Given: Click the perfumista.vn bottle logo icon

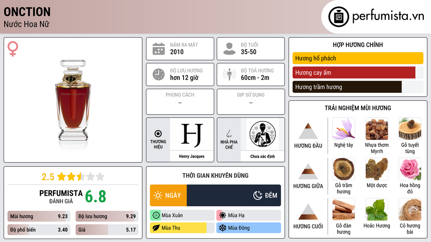Looking at the screenshot, I should [x=338, y=17].
